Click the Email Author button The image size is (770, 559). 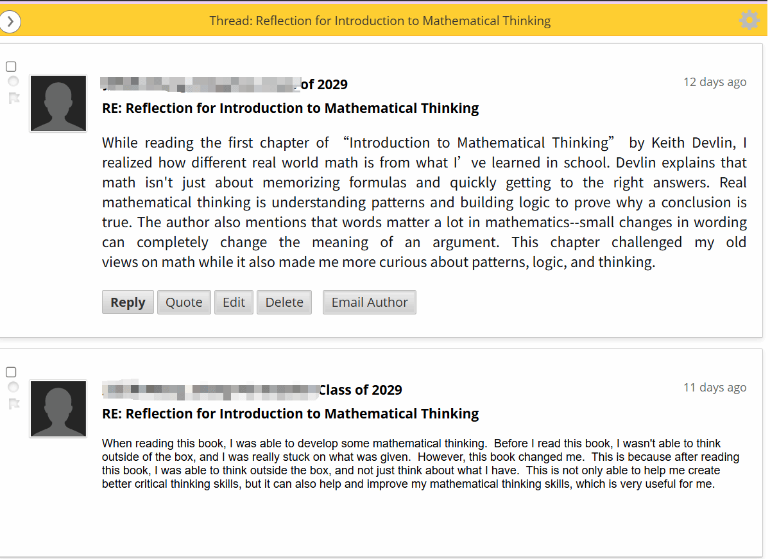click(369, 302)
